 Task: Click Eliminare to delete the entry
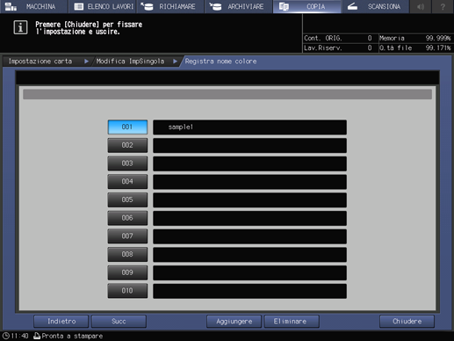(292, 322)
